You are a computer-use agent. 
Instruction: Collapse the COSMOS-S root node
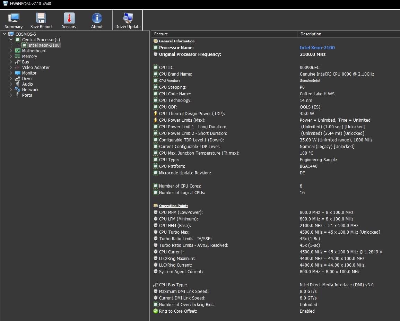coord(4,34)
